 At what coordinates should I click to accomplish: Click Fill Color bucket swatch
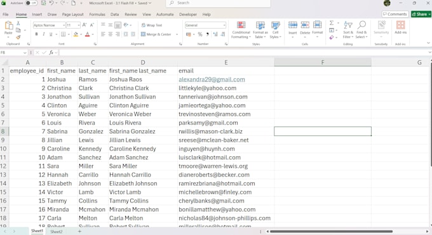(x=76, y=34)
